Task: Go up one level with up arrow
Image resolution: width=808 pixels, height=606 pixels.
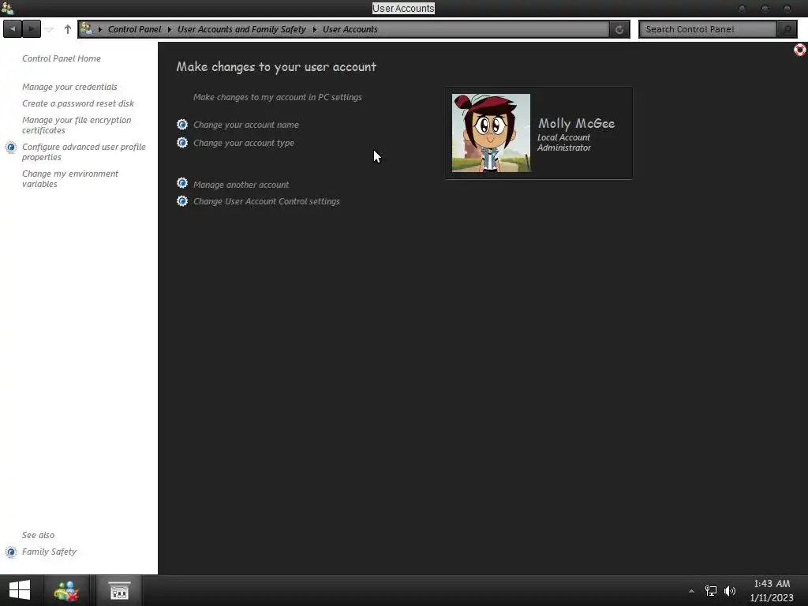Action: point(68,29)
